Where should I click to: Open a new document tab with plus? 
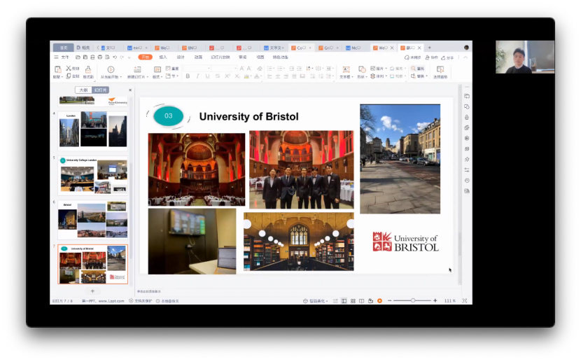[x=430, y=48]
